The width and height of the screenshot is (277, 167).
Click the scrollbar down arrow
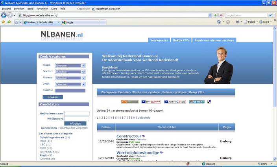click(x=275, y=159)
